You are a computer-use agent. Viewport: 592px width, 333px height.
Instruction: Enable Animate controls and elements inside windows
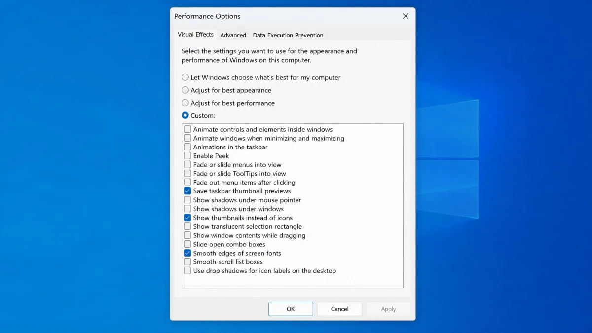(187, 129)
